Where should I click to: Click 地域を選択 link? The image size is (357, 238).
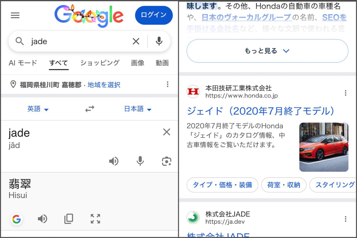pos(104,85)
